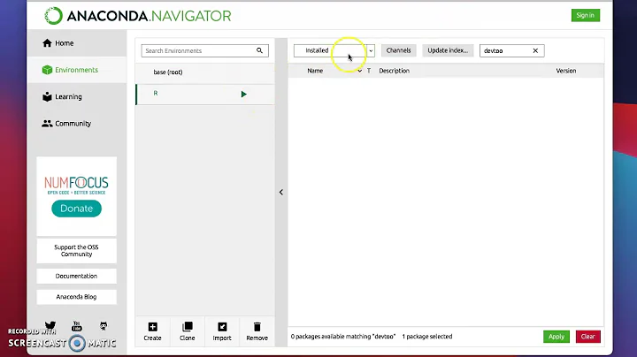Go to the Community sidebar tab

click(x=77, y=124)
